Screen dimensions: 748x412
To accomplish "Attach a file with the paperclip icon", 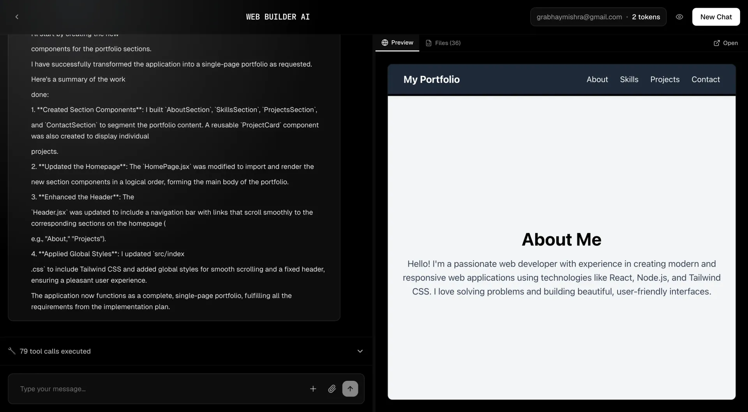I will (x=332, y=389).
